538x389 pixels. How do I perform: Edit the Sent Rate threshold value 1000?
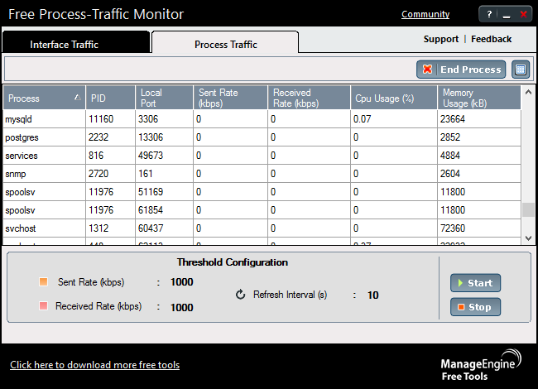coord(182,282)
